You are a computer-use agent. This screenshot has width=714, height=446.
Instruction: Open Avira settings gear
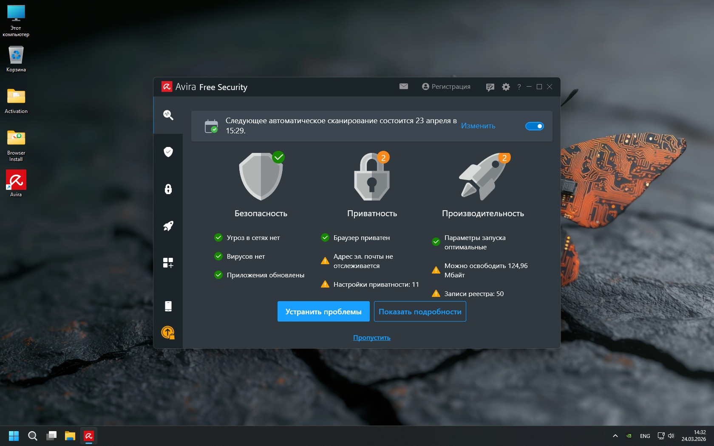point(506,87)
